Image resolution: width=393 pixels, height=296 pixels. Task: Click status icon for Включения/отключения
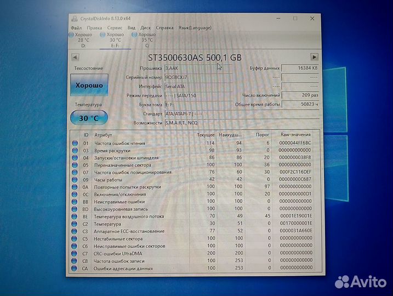coord(75,194)
